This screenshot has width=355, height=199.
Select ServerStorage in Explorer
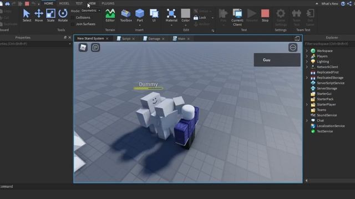[327, 88]
